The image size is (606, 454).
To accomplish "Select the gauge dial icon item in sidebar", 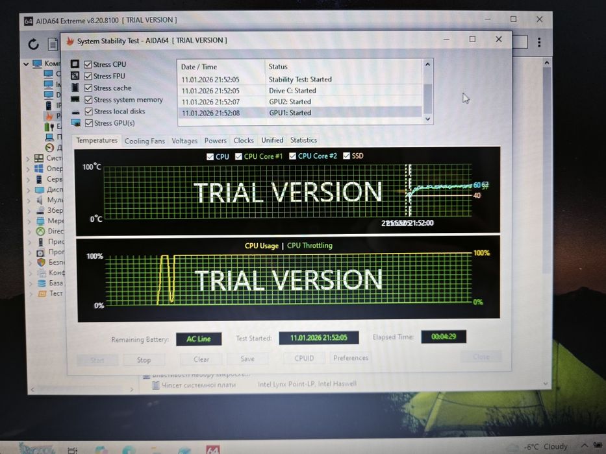I will pyautogui.click(x=49, y=147).
